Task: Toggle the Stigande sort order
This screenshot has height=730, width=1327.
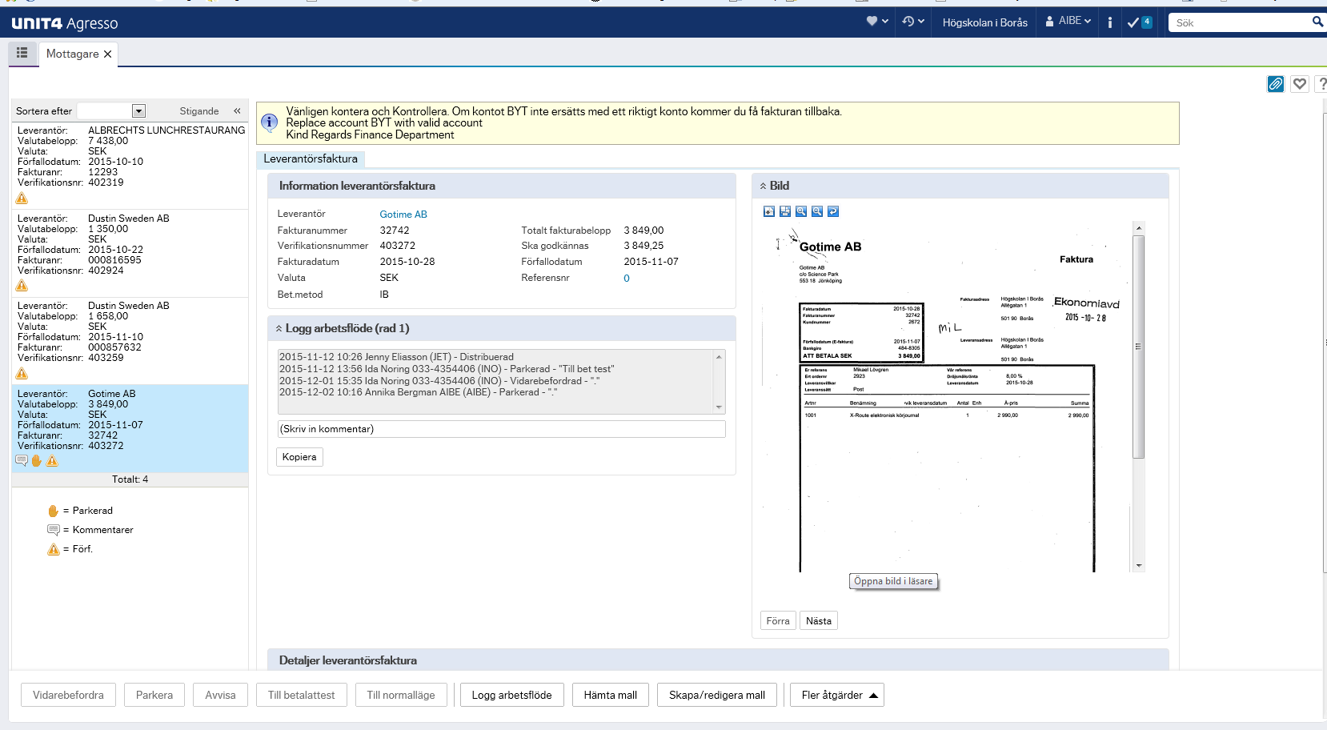Action: [x=198, y=111]
